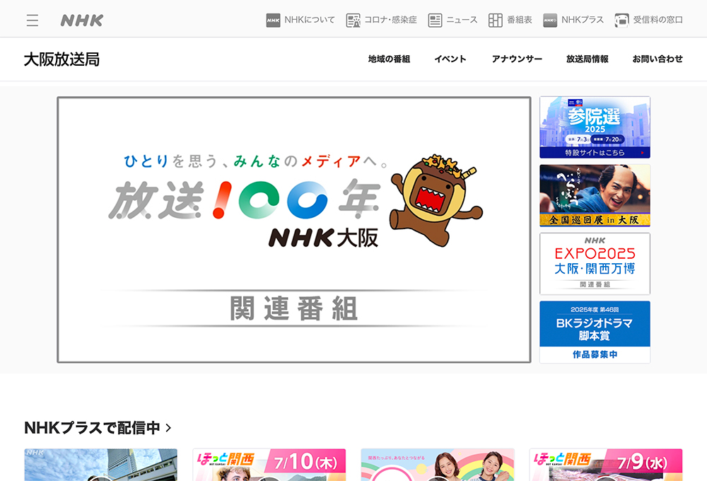Open 番組表 text link
The height and width of the screenshot is (481, 707).
pyautogui.click(x=520, y=20)
